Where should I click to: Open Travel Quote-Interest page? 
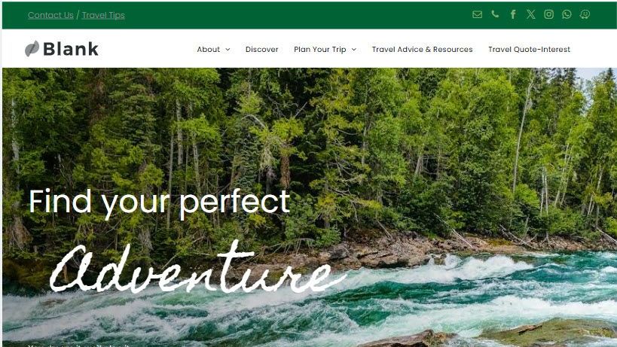click(x=530, y=49)
